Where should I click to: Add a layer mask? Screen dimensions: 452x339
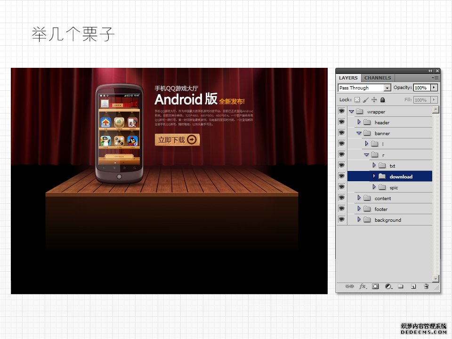pyautogui.click(x=375, y=286)
